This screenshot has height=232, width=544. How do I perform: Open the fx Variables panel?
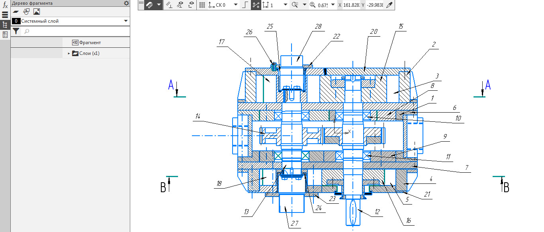pos(5,5)
